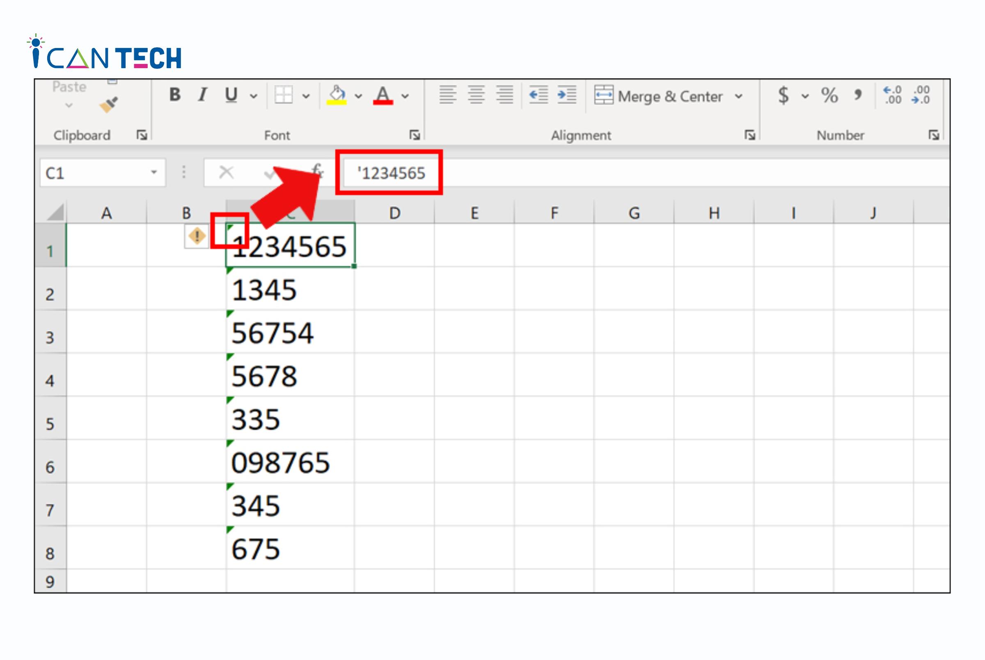The height and width of the screenshot is (660, 985).
Task: Click the formula bar with '1234565
Action: coord(646,173)
